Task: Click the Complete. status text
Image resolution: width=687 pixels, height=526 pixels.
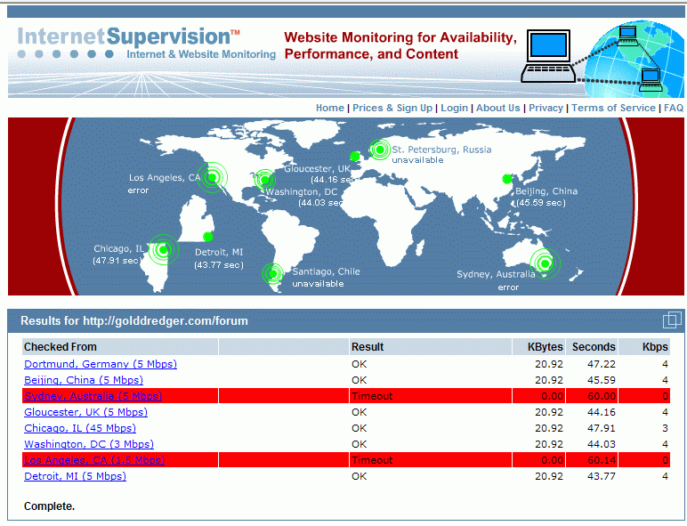Action: (49, 506)
